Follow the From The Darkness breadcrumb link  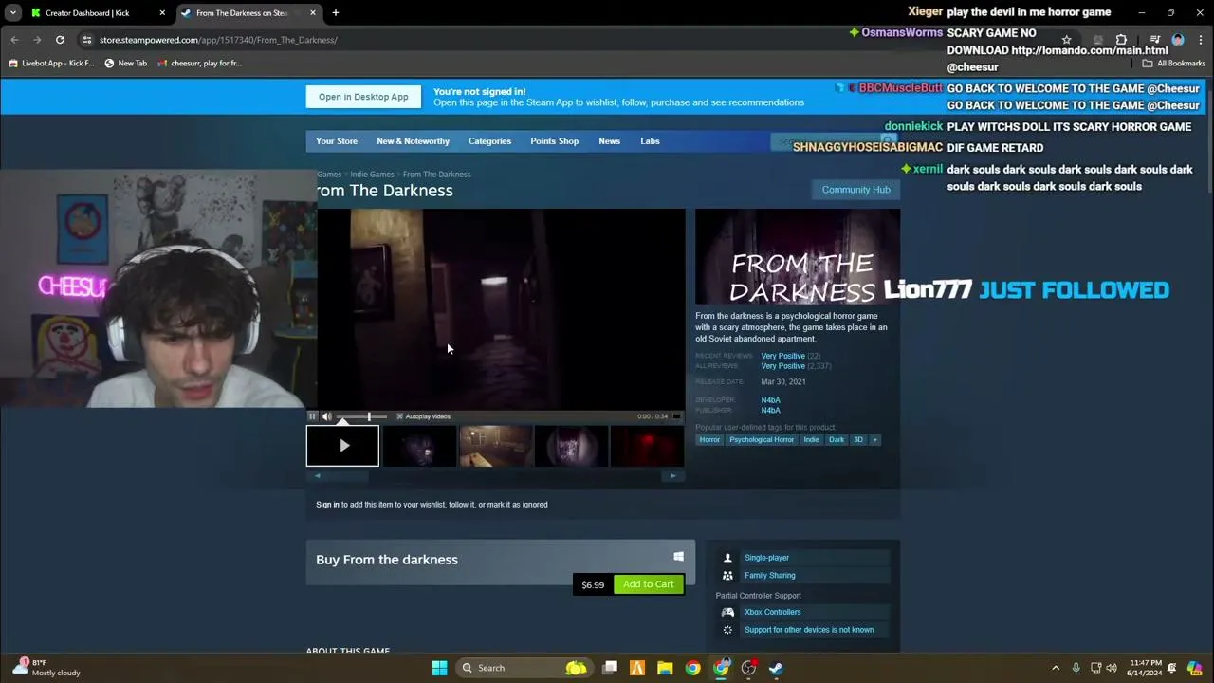pyautogui.click(x=436, y=175)
